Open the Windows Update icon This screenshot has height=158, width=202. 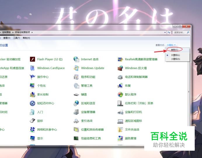[76, 68]
